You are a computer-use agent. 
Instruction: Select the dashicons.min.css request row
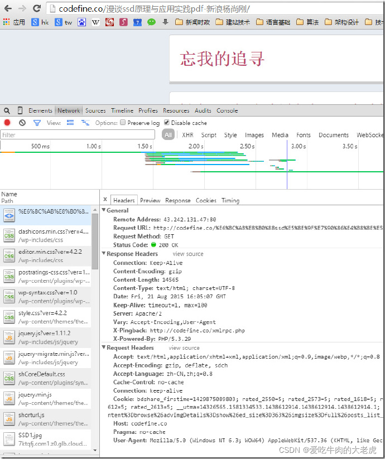pyautogui.click(x=46, y=236)
